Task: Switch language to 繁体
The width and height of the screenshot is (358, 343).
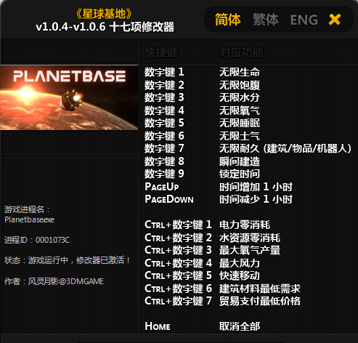Action: tap(266, 20)
